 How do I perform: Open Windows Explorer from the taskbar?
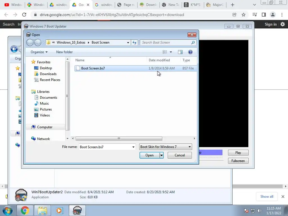point(42,210)
